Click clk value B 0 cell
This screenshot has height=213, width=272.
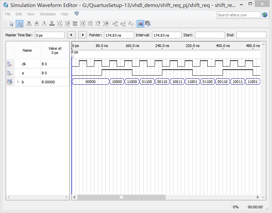tap(55, 64)
